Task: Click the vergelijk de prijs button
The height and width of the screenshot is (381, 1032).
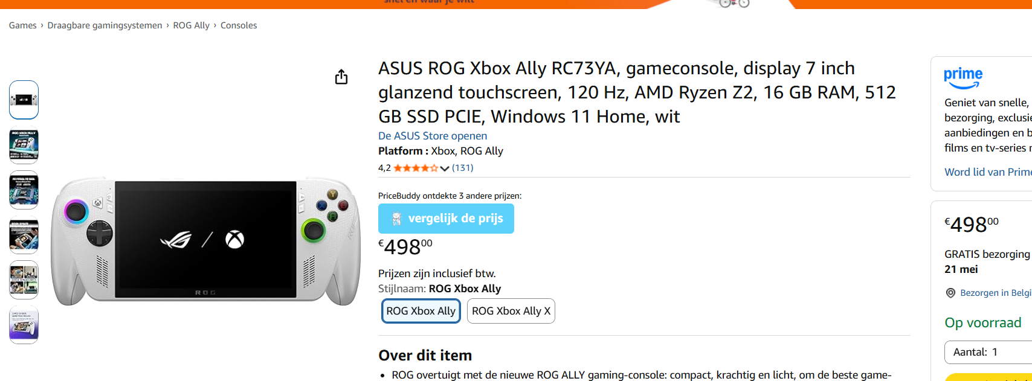Action: tap(446, 219)
